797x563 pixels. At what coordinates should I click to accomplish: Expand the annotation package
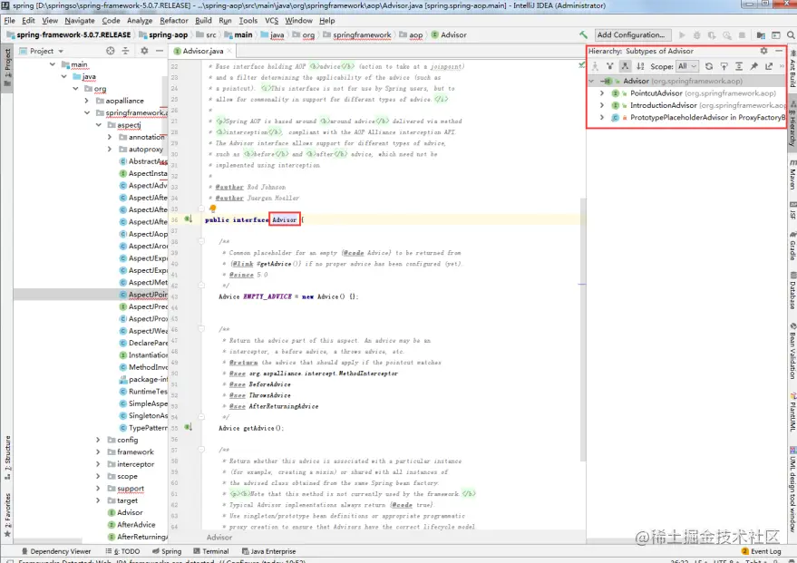[110, 137]
